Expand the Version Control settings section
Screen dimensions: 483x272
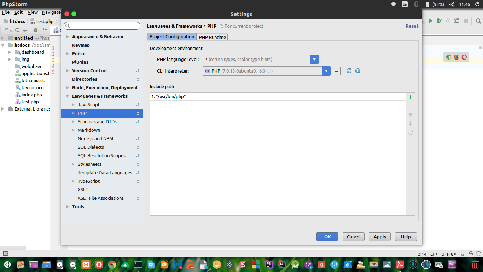coord(68,70)
